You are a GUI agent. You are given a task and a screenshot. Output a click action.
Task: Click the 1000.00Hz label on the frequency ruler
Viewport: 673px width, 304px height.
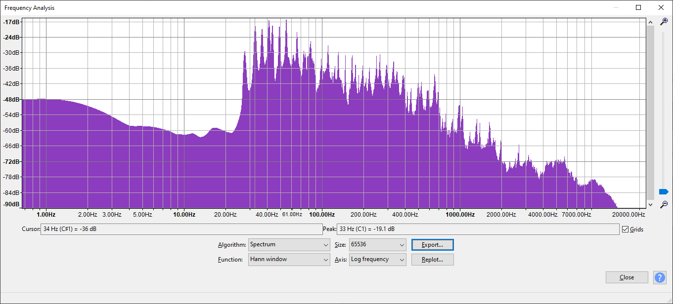(460, 215)
